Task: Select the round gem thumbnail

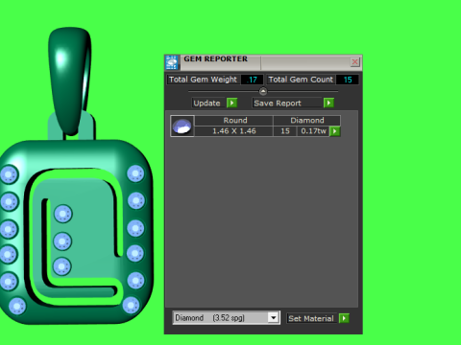Action: [182, 126]
